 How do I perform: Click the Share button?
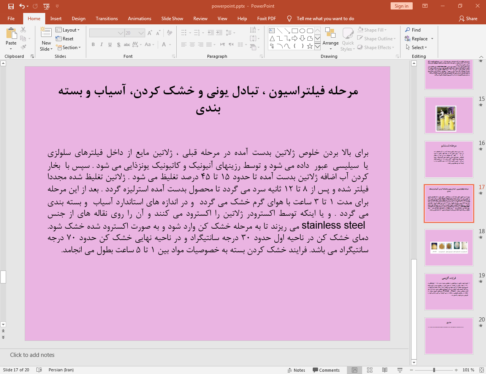click(x=468, y=18)
